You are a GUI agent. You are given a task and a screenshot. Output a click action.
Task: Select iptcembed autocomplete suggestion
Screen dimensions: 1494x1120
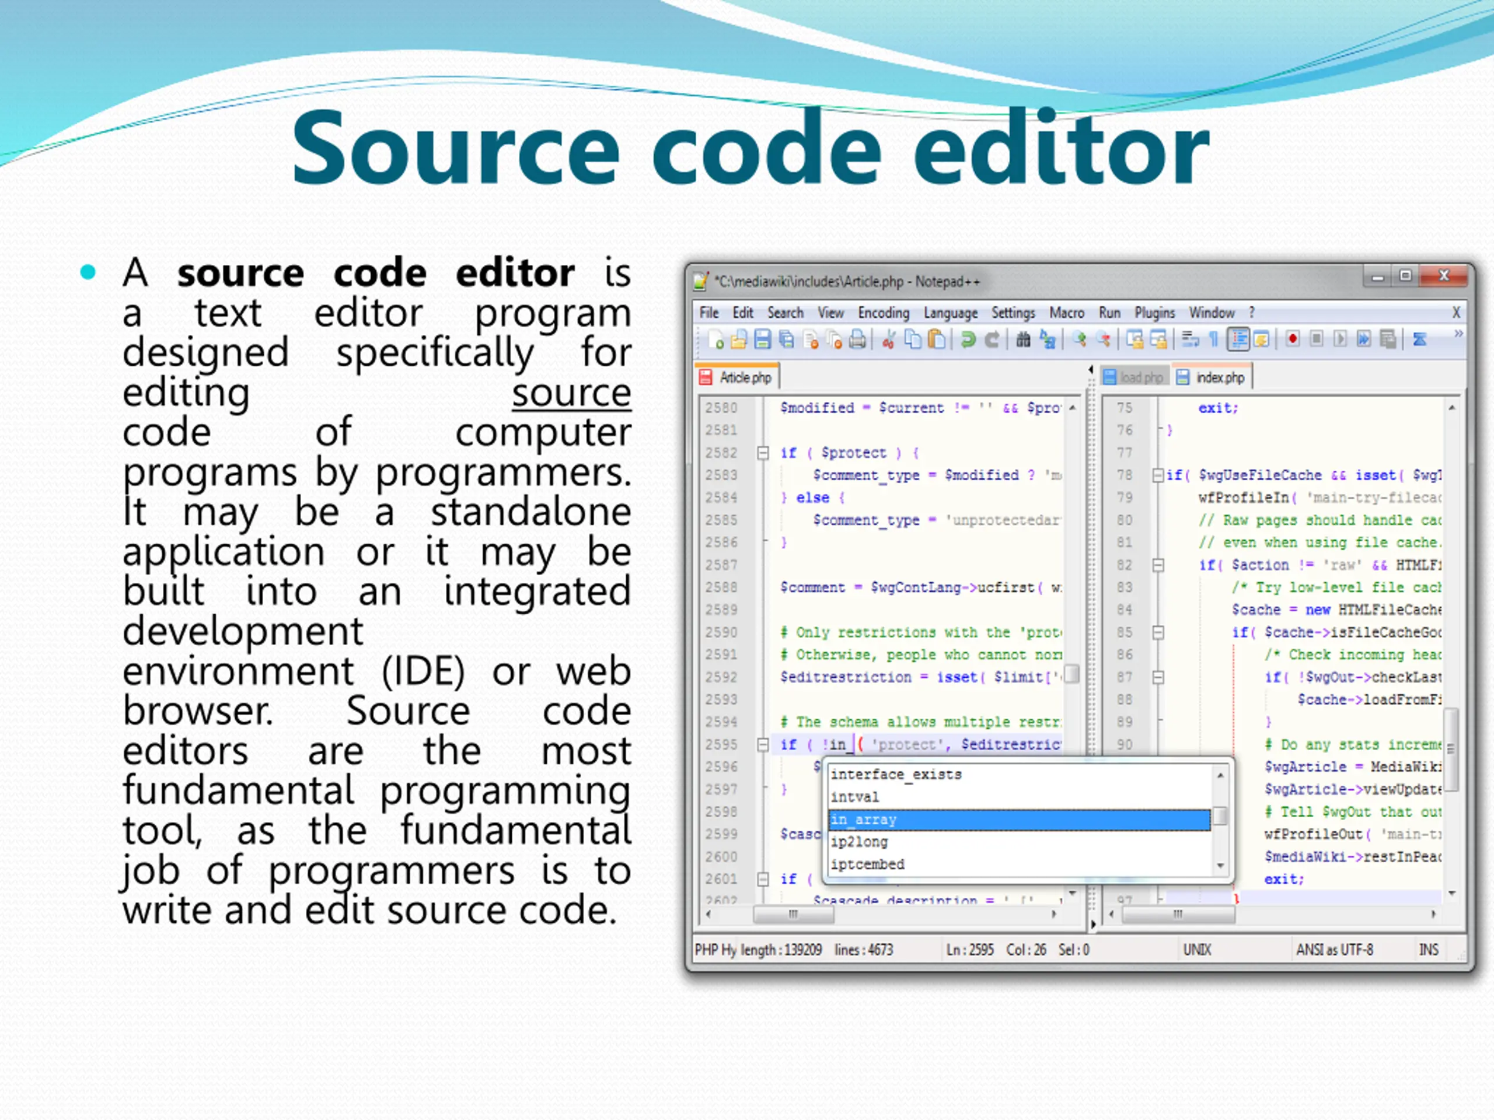tap(1019, 864)
